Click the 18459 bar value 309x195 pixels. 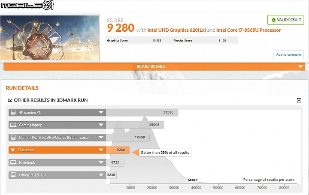coord(140,137)
